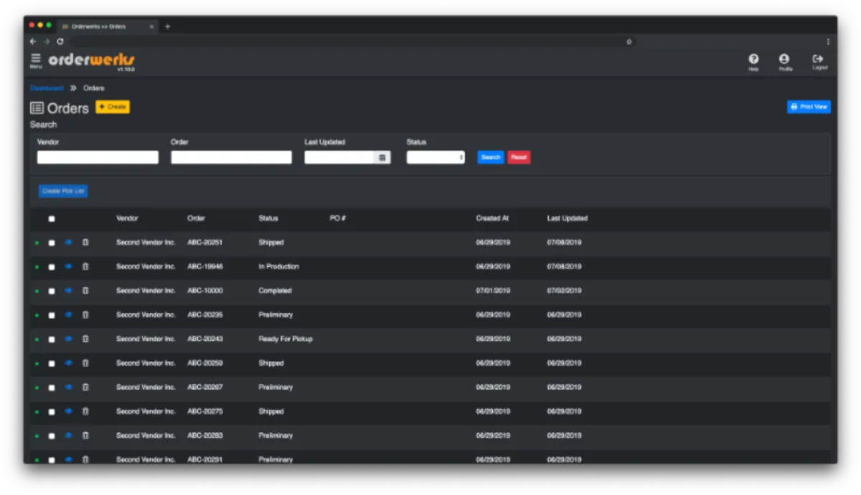Select the checkbox for order ABC-20243
Screen dimensions: 861x495
pyautogui.click(x=52, y=339)
